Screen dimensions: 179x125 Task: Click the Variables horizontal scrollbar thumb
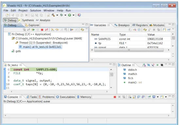(129, 50)
